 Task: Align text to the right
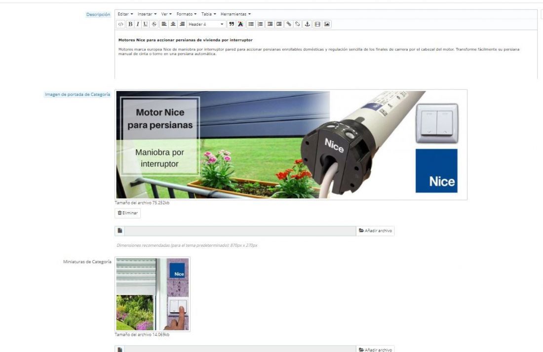(x=182, y=24)
